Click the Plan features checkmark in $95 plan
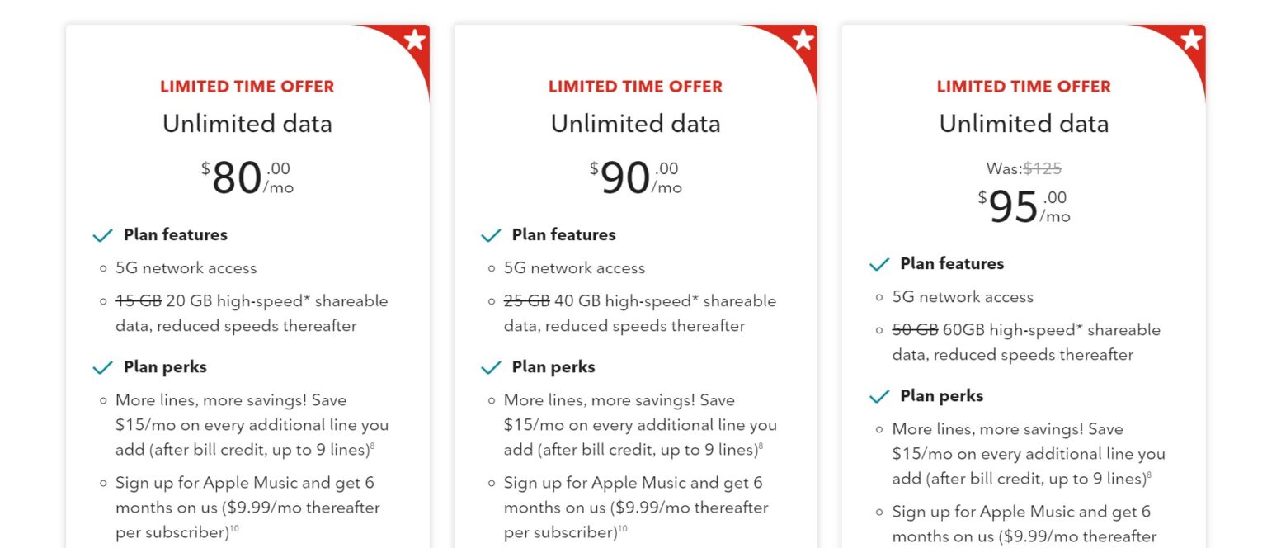 (x=879, y=265)
